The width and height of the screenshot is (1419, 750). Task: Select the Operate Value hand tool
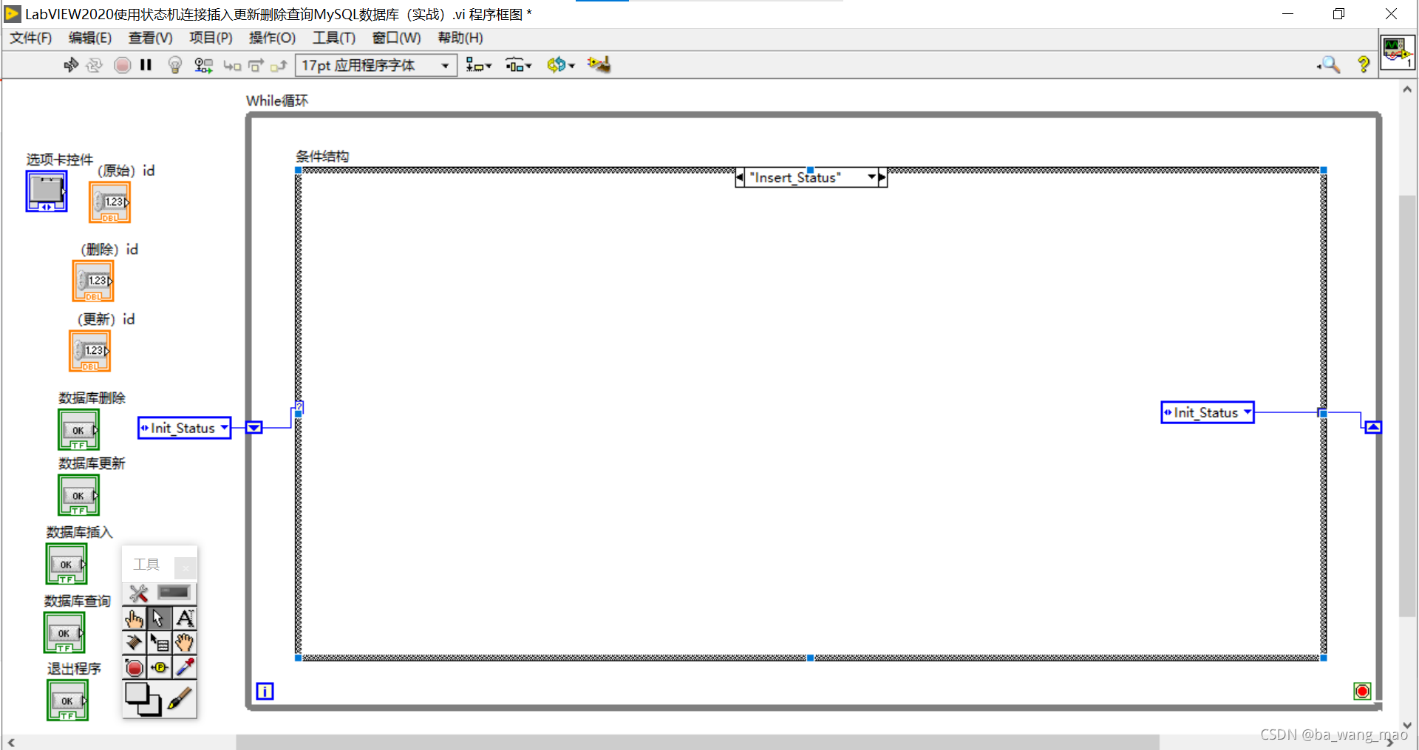pyautogui.click(x=135, y=618)
